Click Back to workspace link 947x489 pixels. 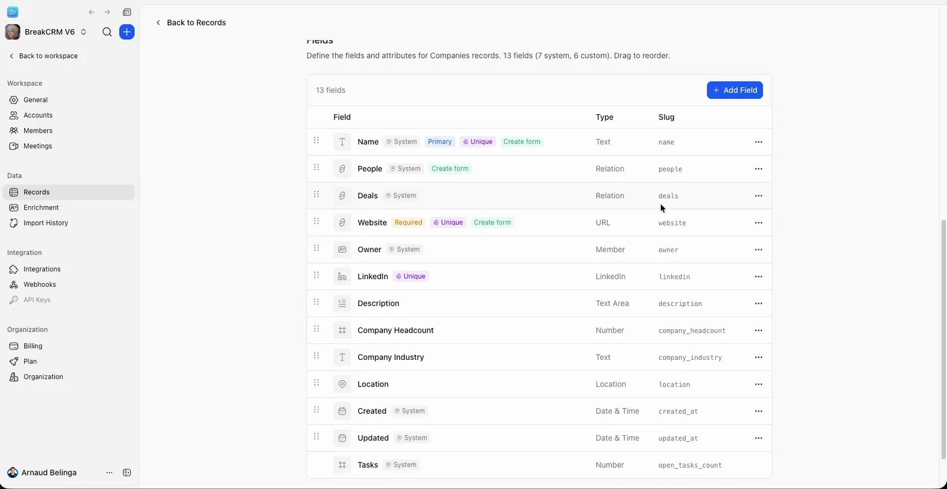(x=43, y=56)
